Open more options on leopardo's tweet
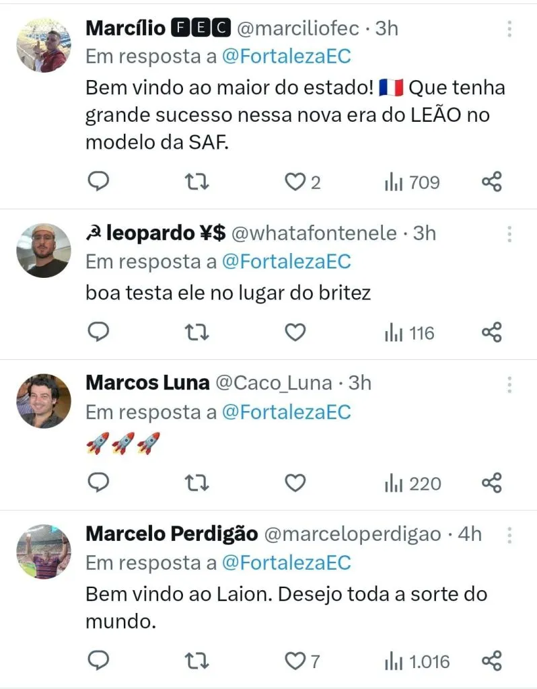 [x=509, y=234]
